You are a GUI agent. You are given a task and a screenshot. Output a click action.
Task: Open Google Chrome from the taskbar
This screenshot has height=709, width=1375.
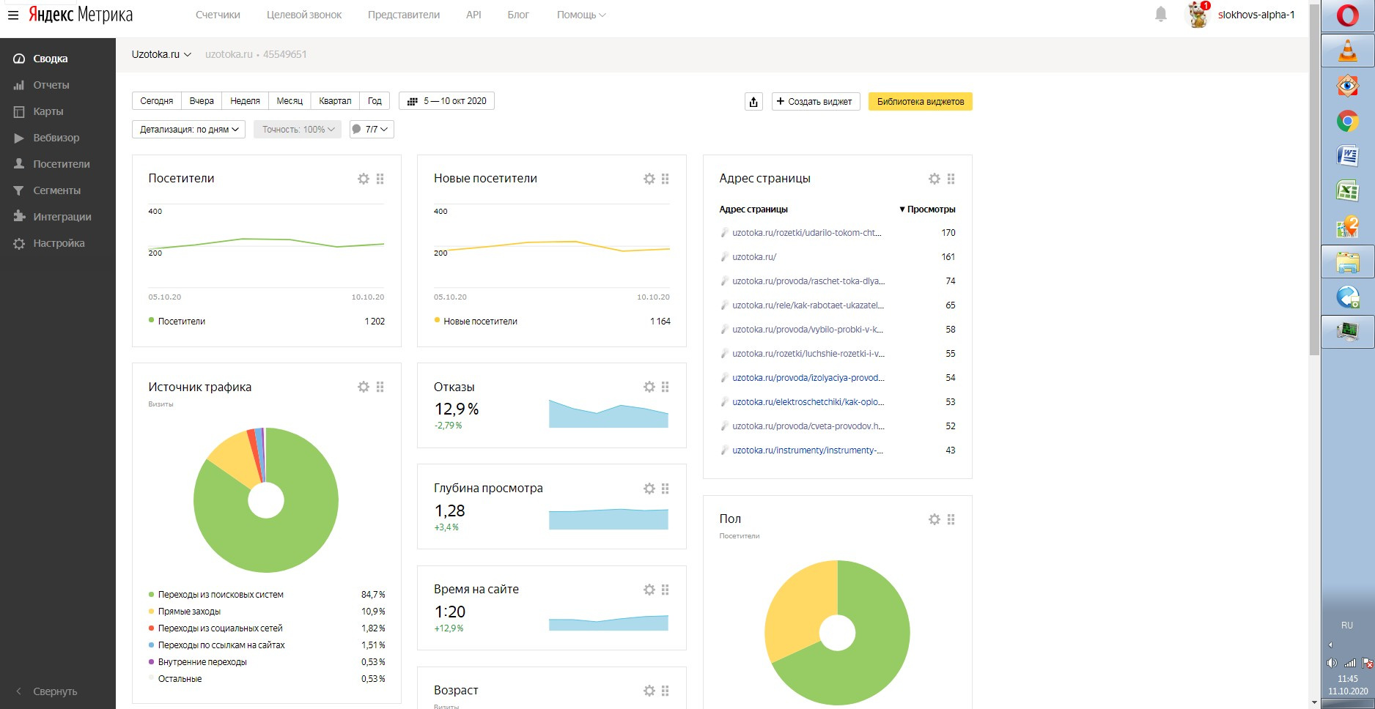click(x=1347, y=121)
